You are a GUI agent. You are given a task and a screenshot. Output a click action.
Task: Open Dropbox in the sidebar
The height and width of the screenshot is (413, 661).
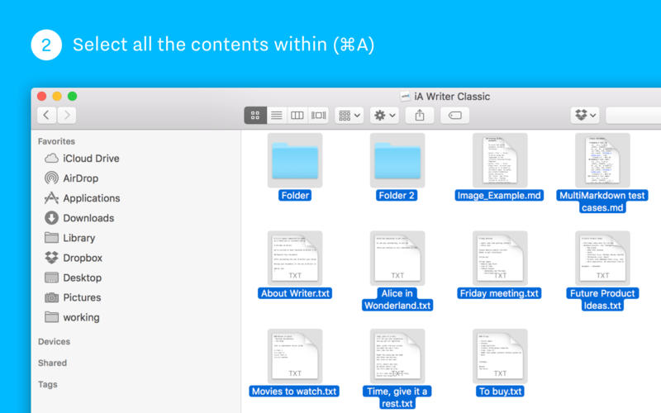click(x=74, y=258)
